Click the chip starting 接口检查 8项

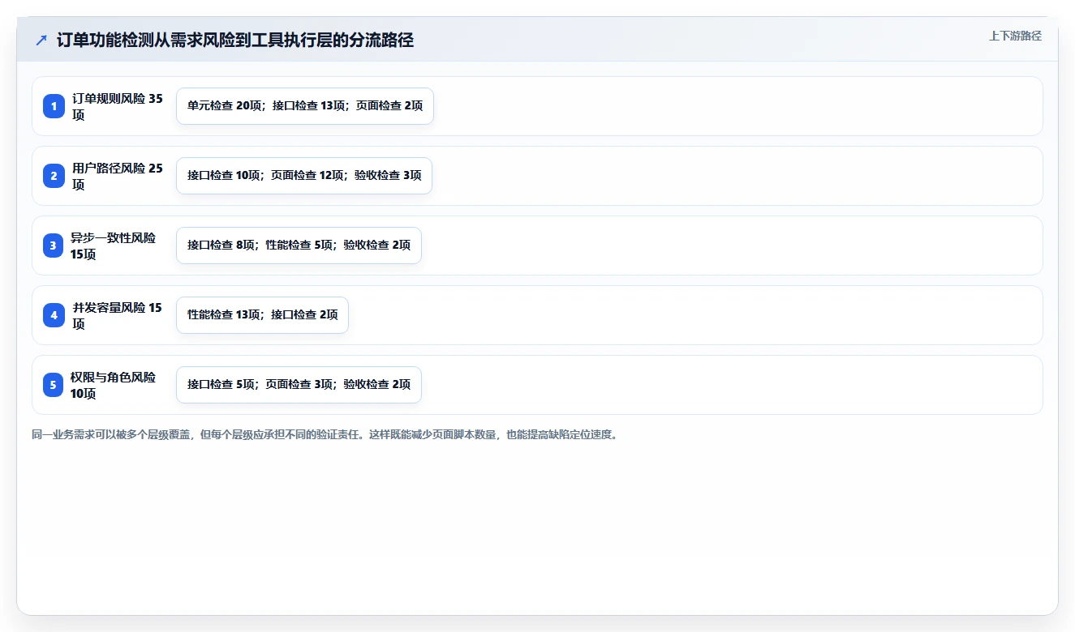click(x=299, y=246)
